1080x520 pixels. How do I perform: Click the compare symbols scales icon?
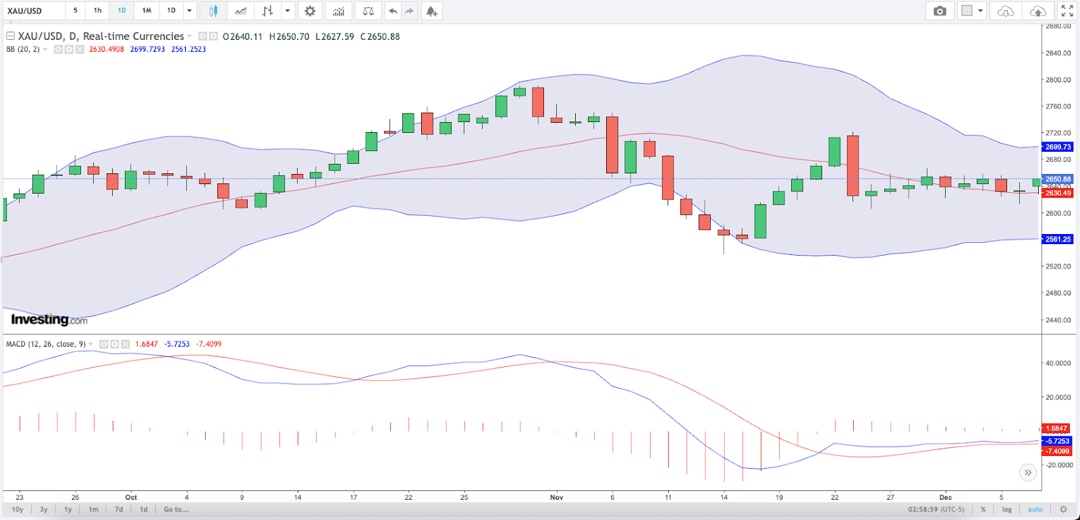368,11
